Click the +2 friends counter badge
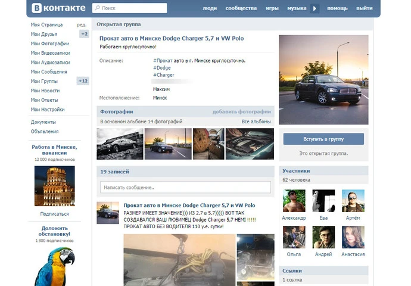Image resolution: width=411 pixels, height=286 pixels. 84,34
